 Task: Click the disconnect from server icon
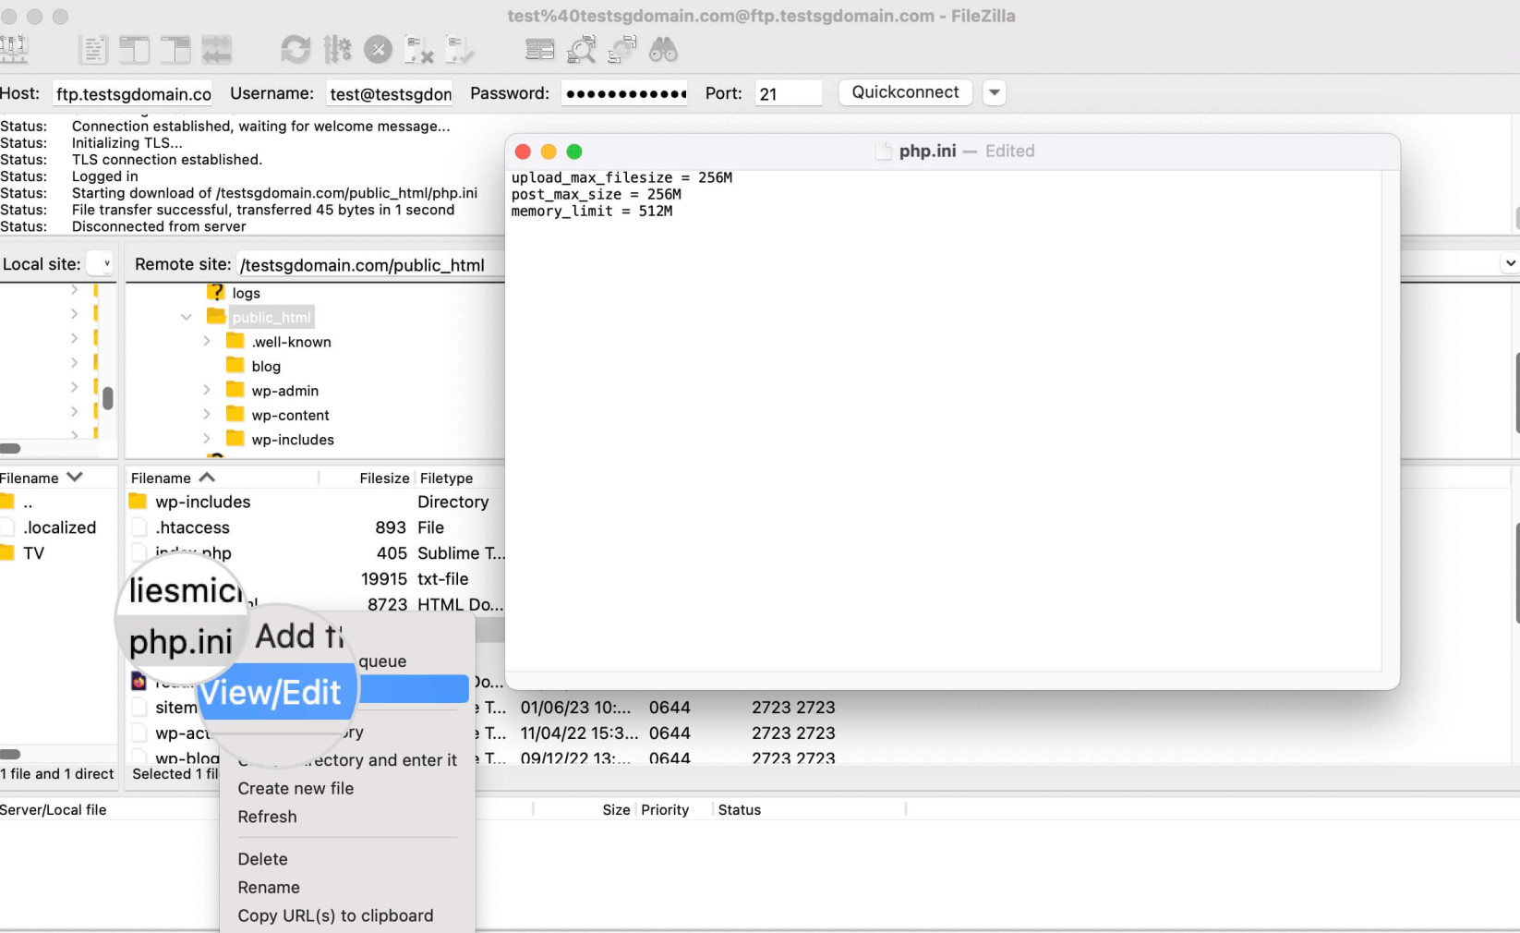(419, 49)
